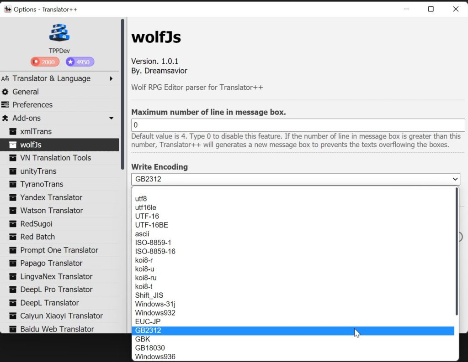Click the purple 4950 star badge
The height and width of the screenshot is (362, 468).
[x=80, y=62]
